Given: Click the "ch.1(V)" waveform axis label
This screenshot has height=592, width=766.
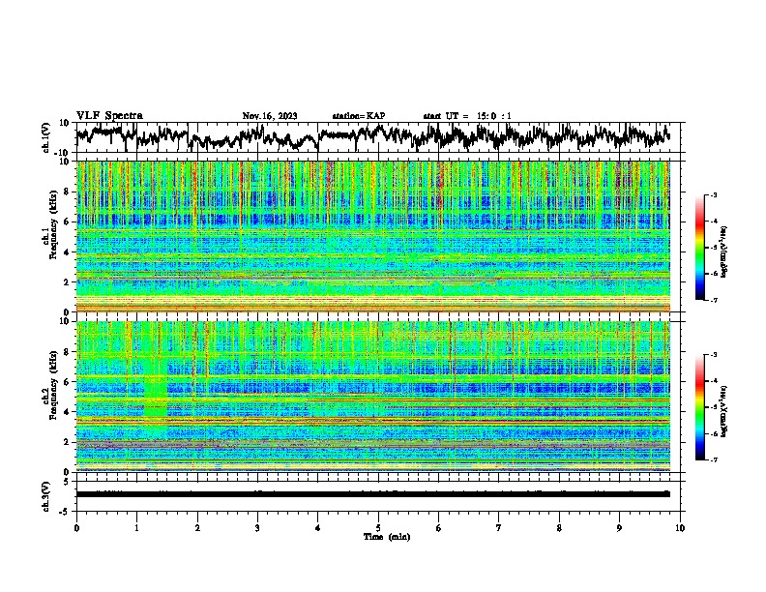Looking at the screenshot, I should [x=46, y=137].
